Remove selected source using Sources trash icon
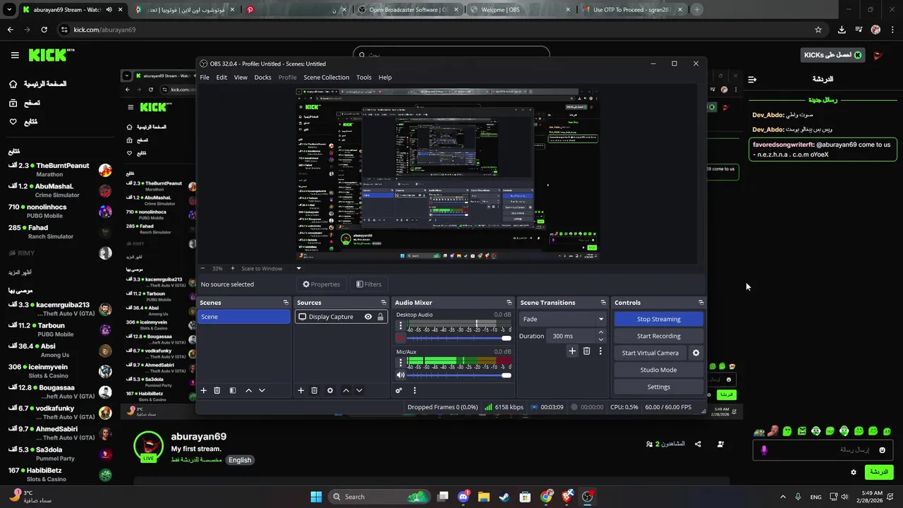 pyautogui.click(x=315, y=390)
